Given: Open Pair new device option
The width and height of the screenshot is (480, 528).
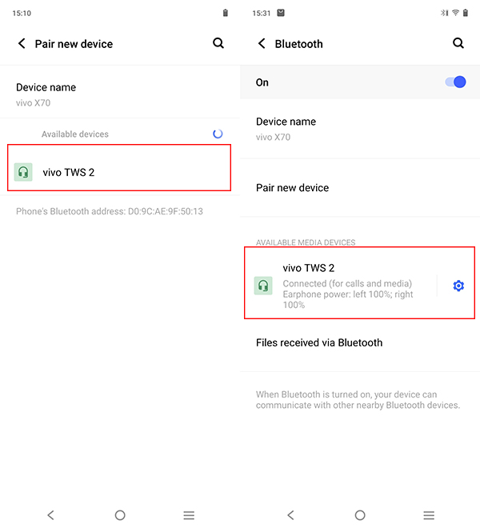Looking at the screenshot, I should click(x=360, y=187).
